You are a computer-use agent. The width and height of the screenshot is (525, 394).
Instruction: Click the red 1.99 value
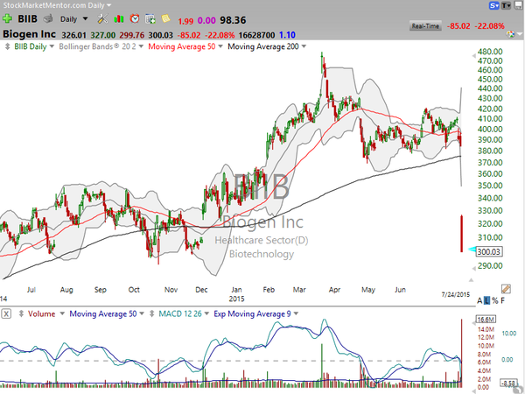pos(185,21)
